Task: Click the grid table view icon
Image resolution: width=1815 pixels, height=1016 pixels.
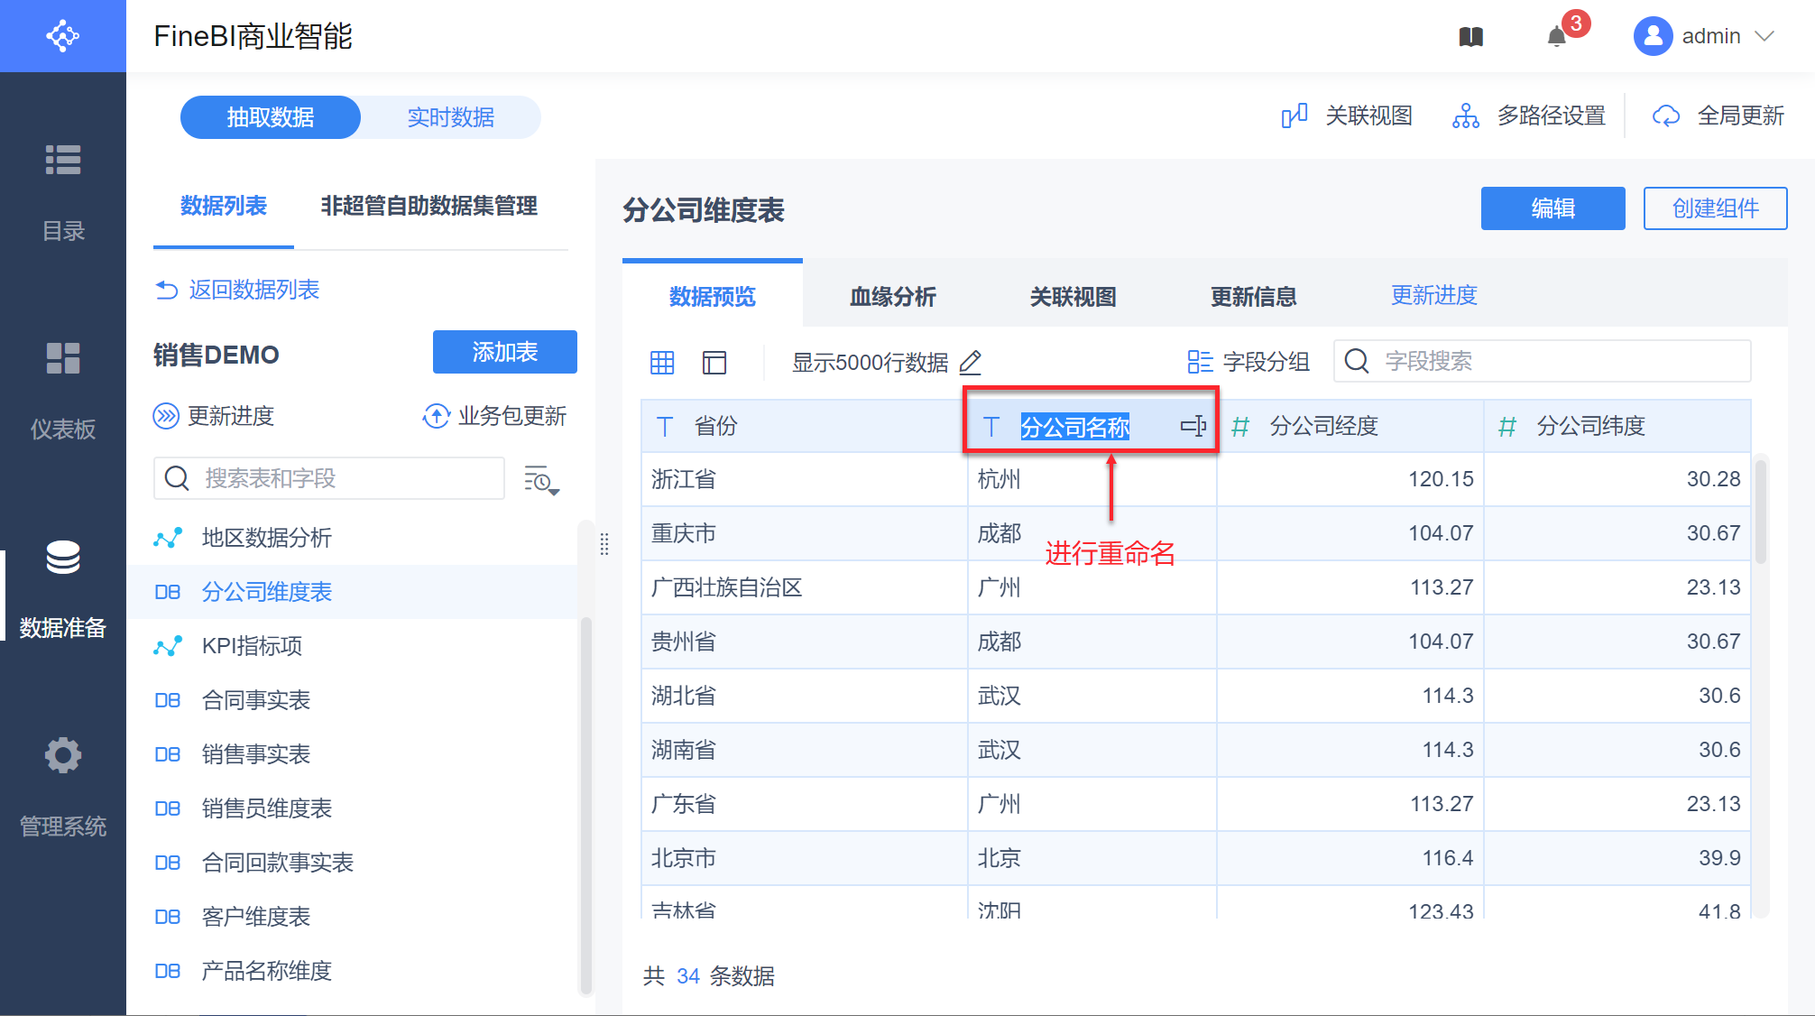Action: (662, 363)
